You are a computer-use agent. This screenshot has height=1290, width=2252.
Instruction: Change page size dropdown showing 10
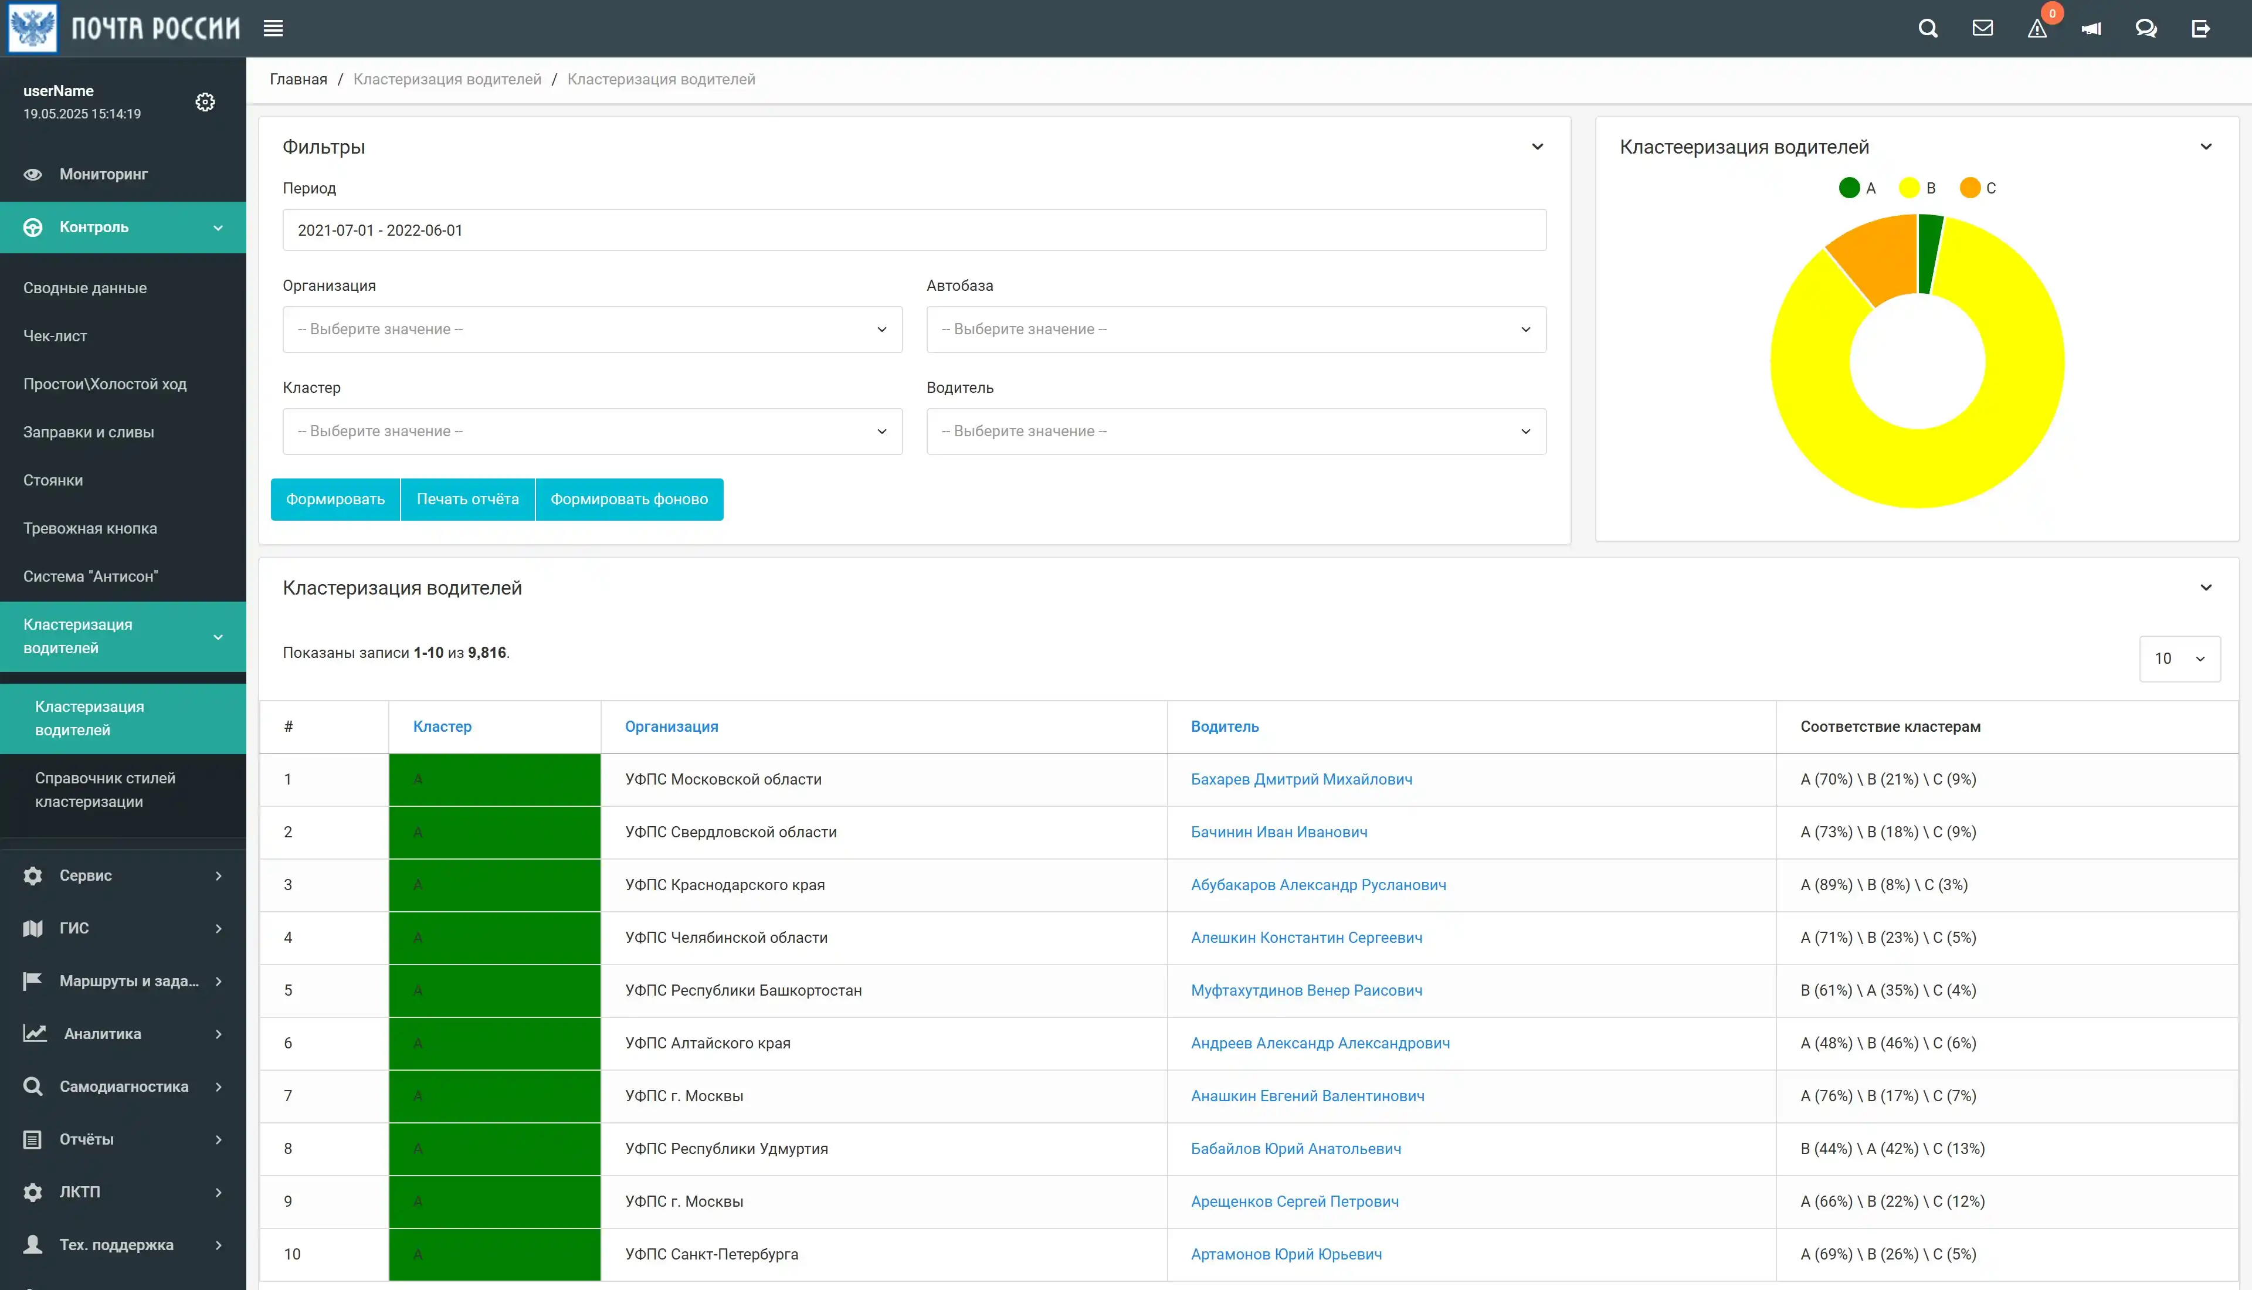pyautogui.click(x=2179, y=658)
